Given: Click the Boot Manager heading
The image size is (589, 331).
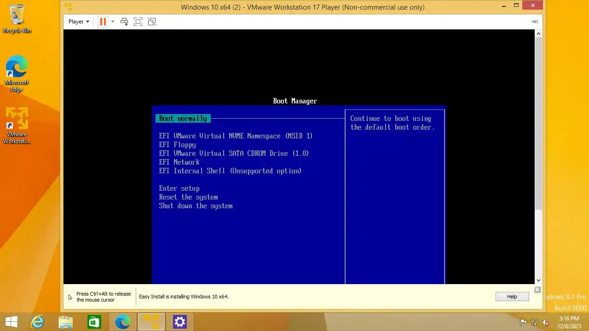Looking at the screenshot, I should tap(295, 101).
